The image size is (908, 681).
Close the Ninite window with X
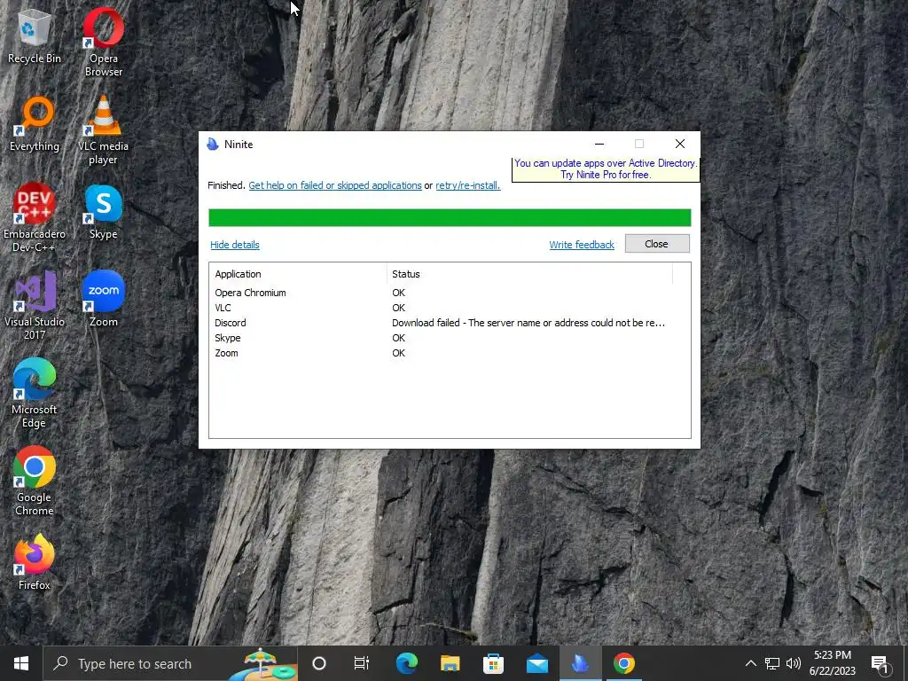pos(680,144)
